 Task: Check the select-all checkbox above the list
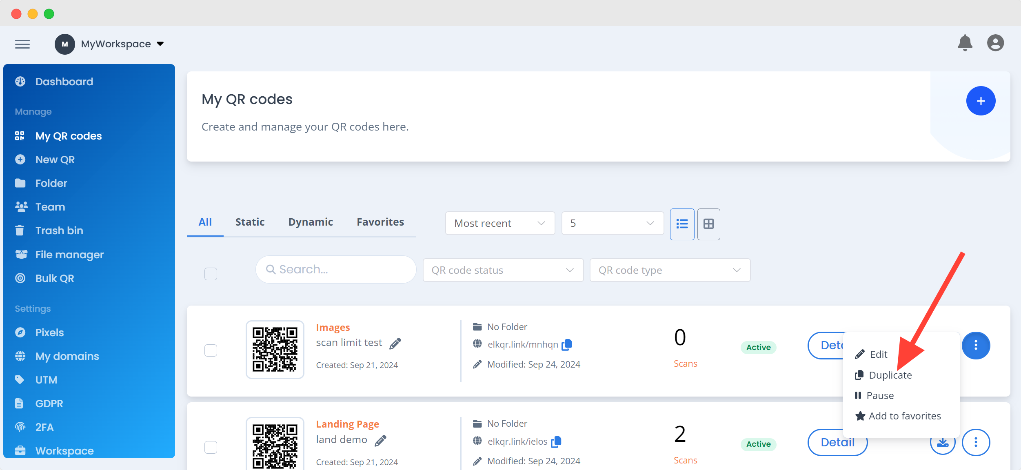pos(211,274)
